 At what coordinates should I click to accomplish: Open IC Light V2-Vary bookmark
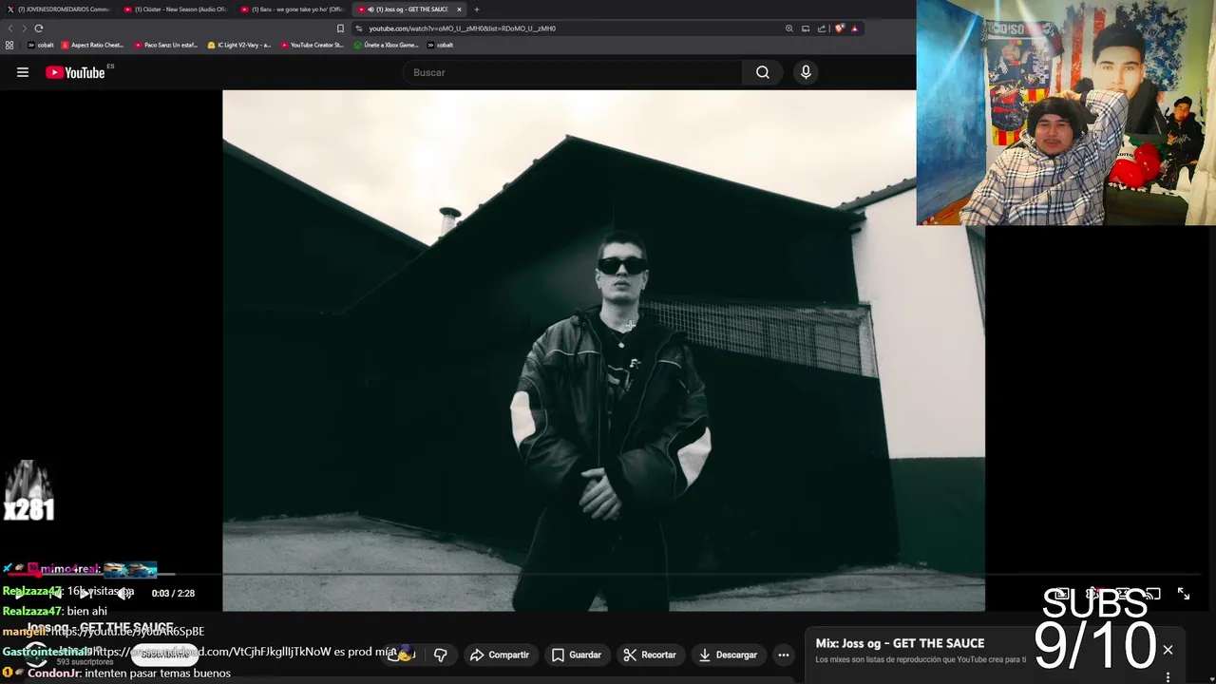[239, 45]
